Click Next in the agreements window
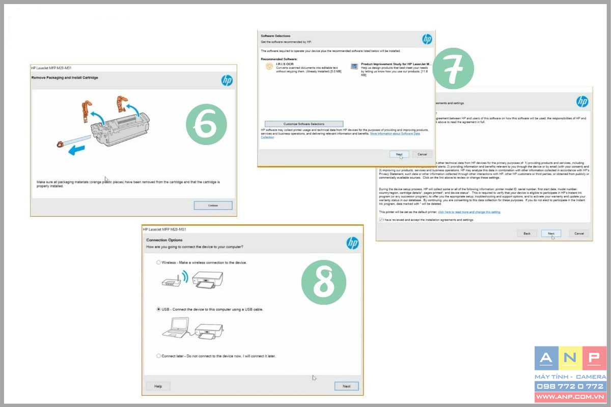611x407 pixels. [x=551, y=234]
